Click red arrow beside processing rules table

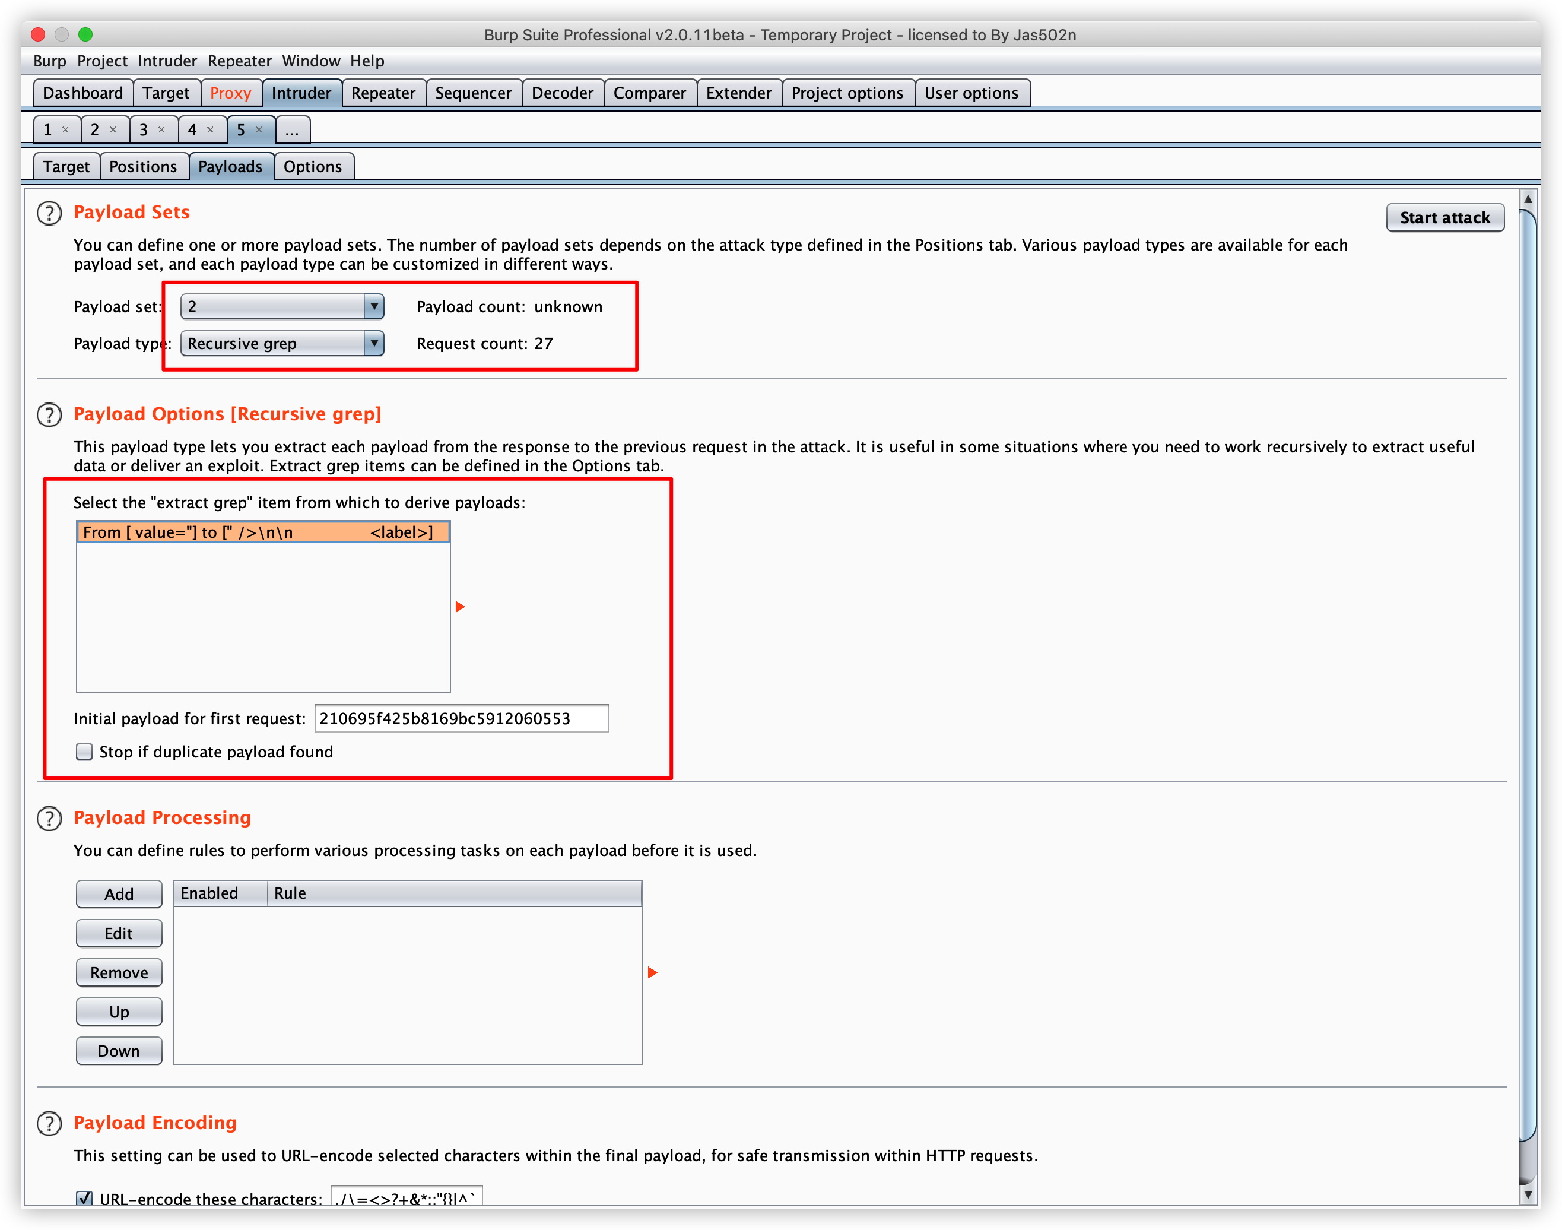pyautogui.click(x=652, y=973)
